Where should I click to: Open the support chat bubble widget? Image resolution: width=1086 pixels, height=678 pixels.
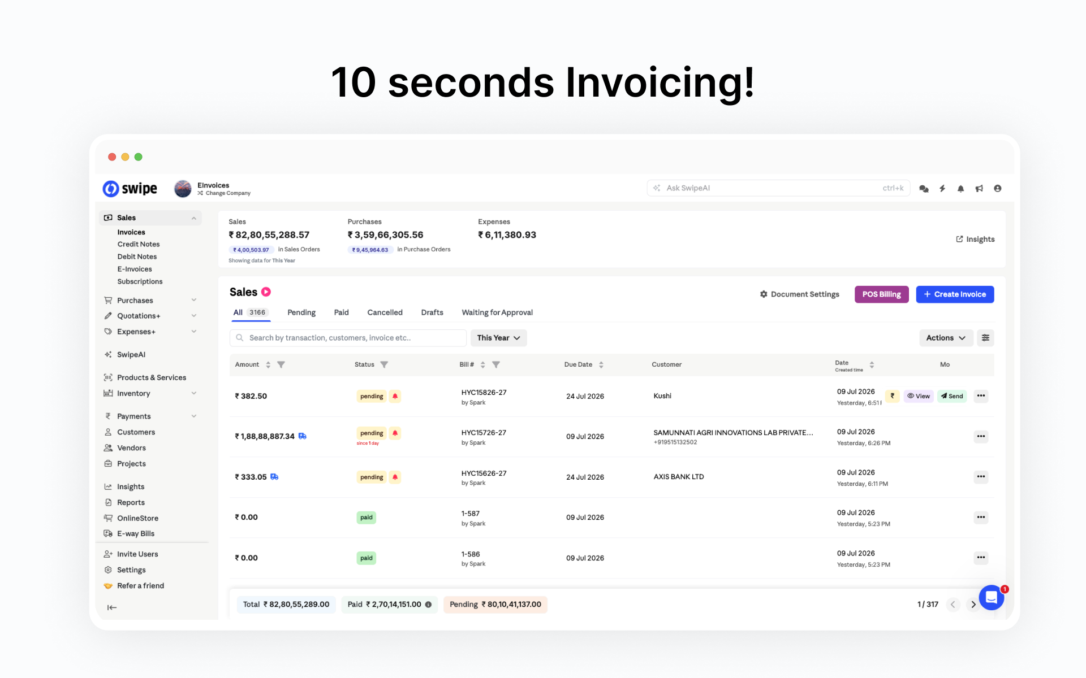pyautogui.click(x=992, y=597)
